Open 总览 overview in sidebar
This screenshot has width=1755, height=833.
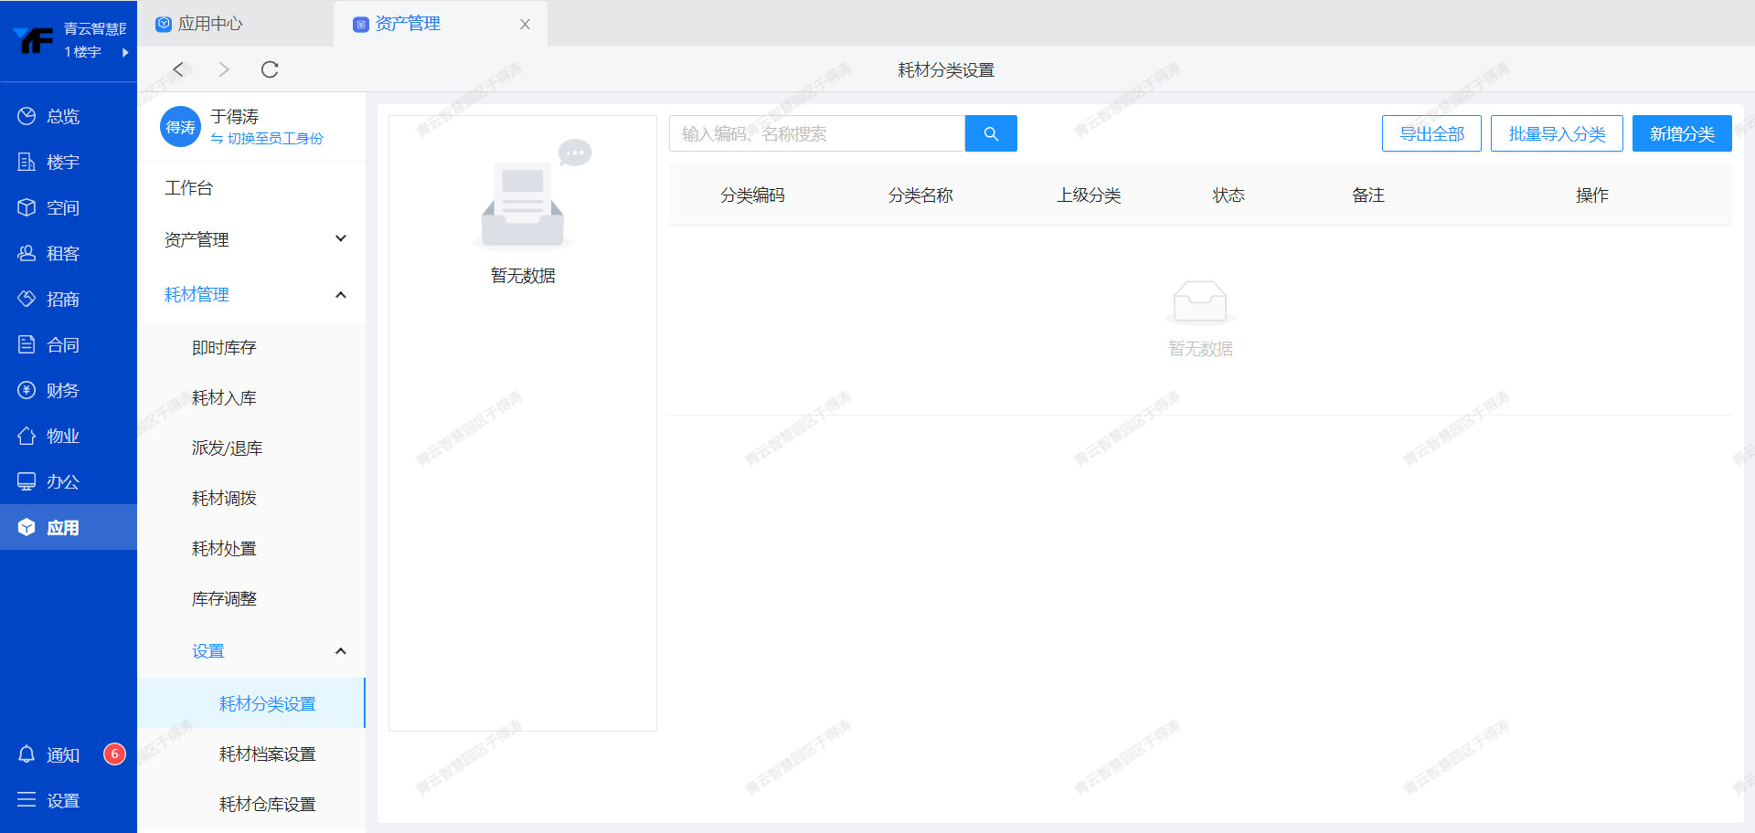[x=49, y=116]
